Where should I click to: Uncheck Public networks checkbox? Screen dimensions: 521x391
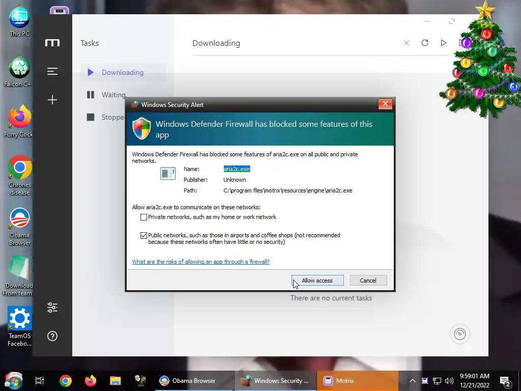tap(143, 235)
